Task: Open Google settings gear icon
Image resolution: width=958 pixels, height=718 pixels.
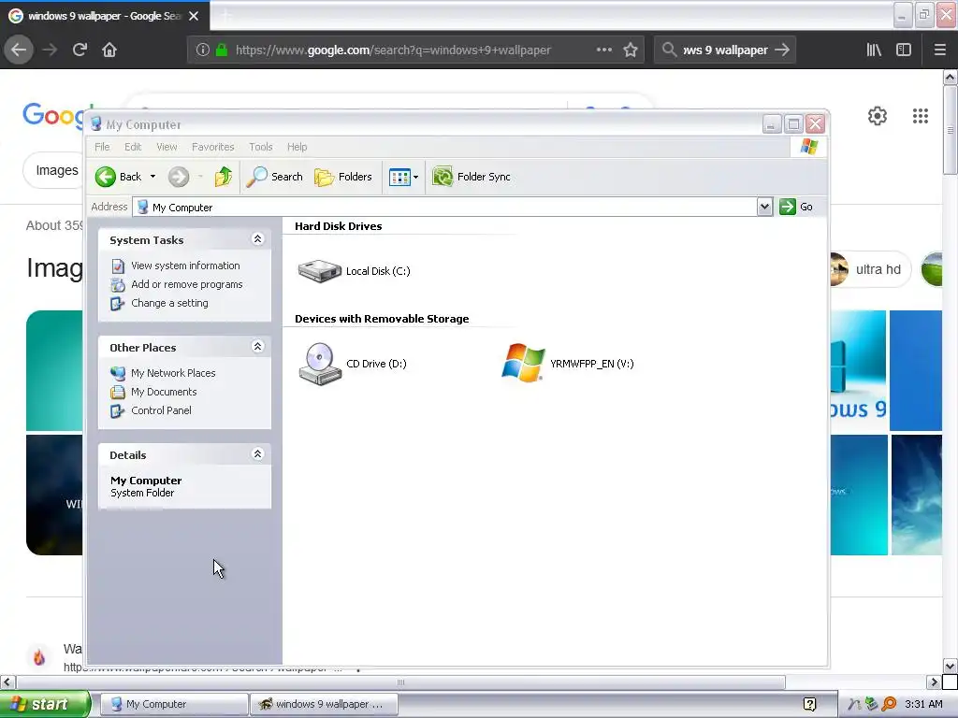Action: (x=878, y=115)
